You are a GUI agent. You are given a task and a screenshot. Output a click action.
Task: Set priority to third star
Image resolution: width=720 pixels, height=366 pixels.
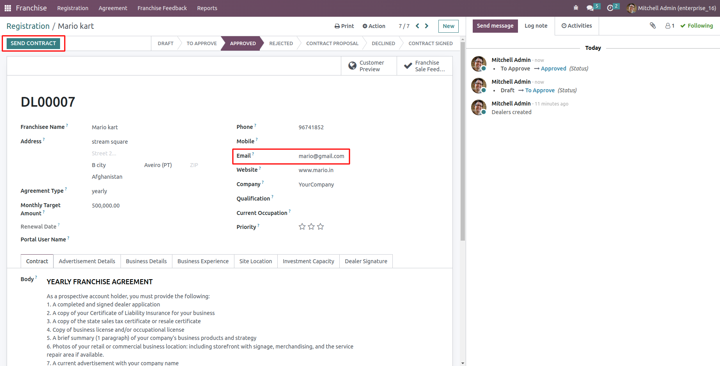pyautogui.click(x=321, y=227)
